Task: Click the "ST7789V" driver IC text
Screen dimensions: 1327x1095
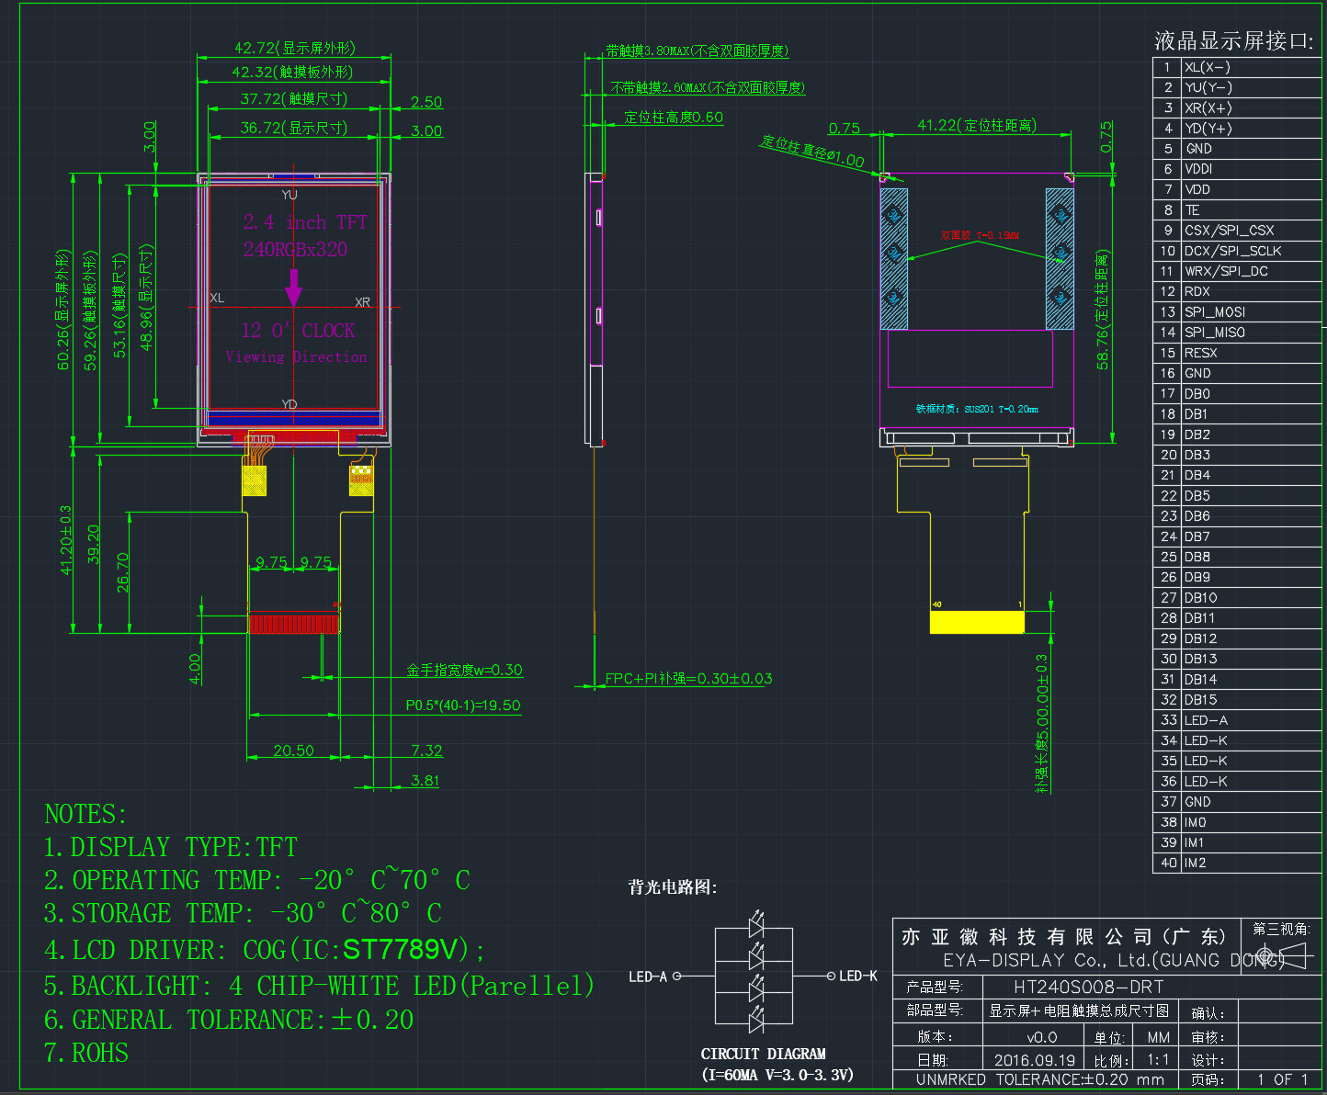Action: (x=401, y=948)
